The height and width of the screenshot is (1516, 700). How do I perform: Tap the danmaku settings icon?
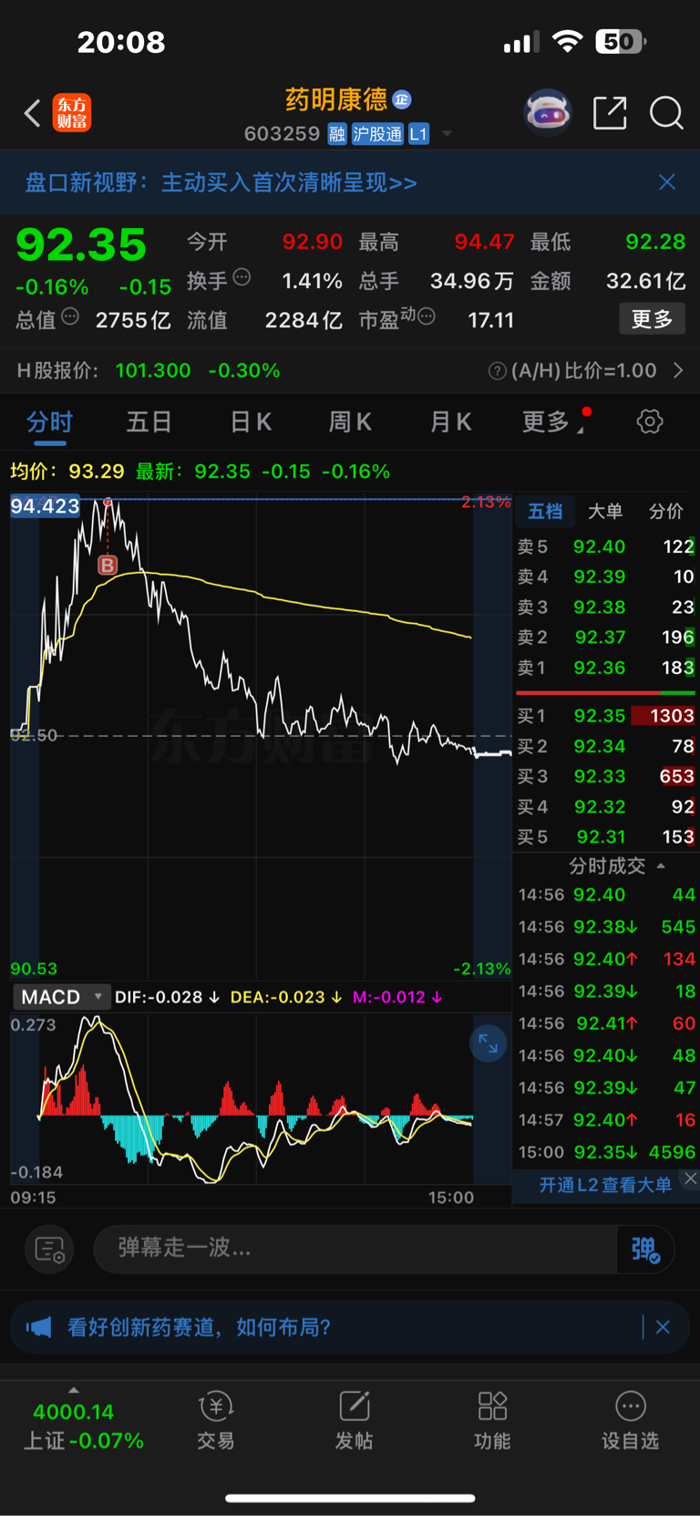coord(49,1249)
